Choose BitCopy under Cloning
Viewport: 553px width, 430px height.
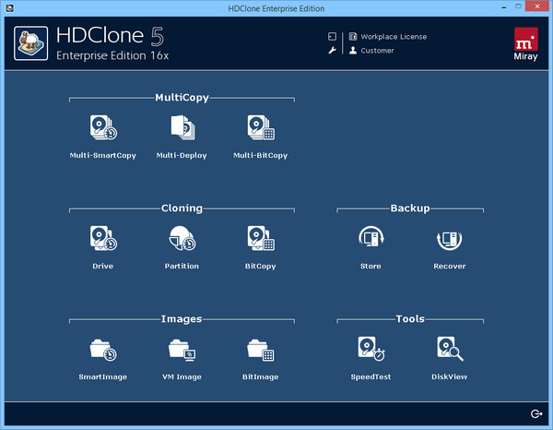(260, 240)
